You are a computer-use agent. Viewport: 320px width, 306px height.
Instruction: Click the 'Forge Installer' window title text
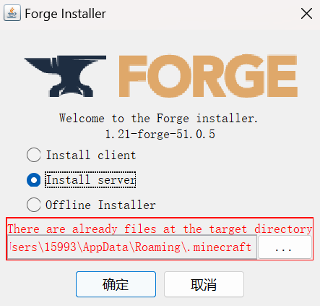[x=65, y=14]
